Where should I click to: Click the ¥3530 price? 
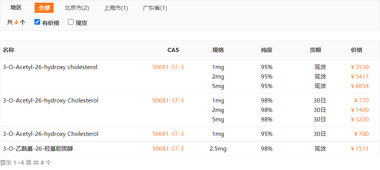coord(359,67)
